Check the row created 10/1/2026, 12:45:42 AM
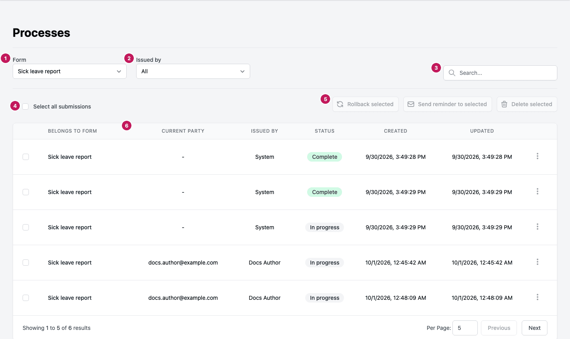570x339 pixels. [x=26, y=263]
